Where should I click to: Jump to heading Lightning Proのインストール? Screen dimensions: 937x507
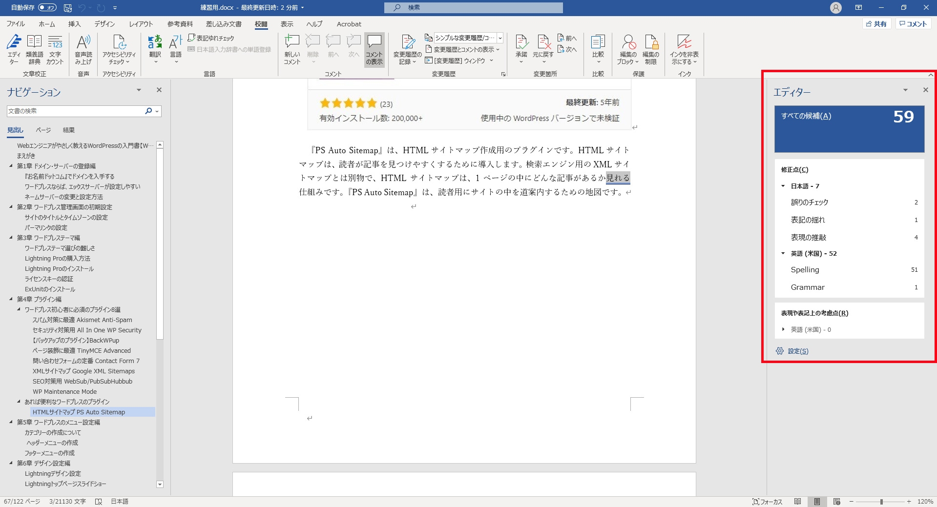(x=59, y=269)
